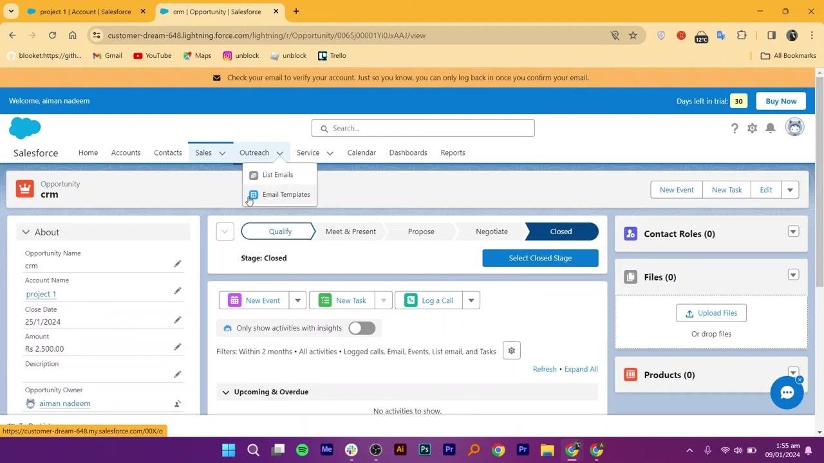Click the Windows Start button
Screen dimensions: 824x463
[x=229, y=449]
